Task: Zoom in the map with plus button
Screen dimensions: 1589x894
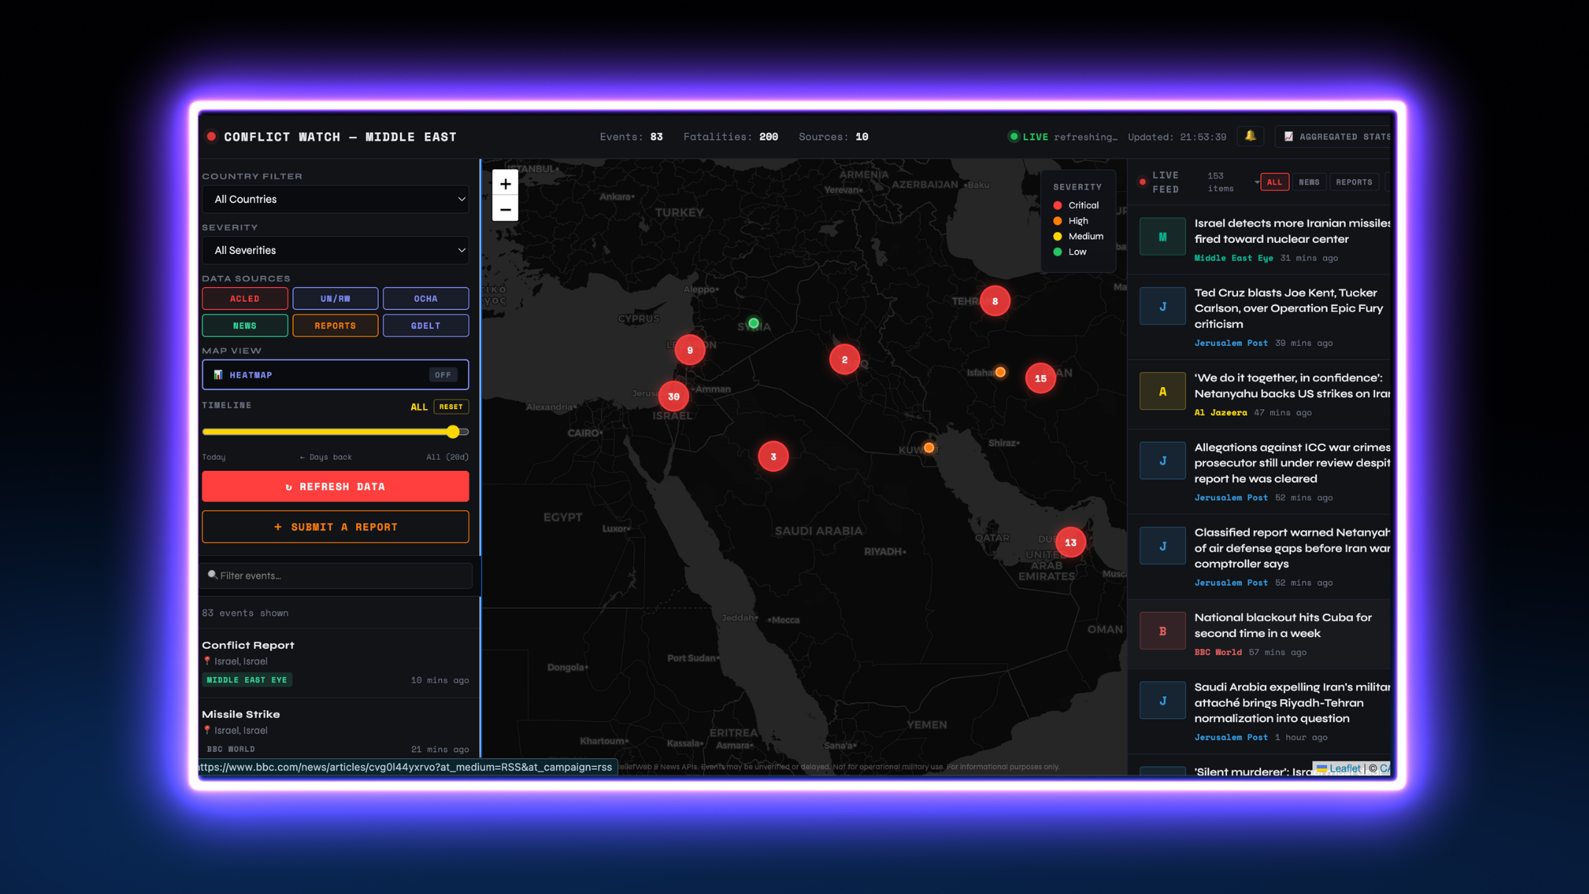Action: (x=505, y=184)
